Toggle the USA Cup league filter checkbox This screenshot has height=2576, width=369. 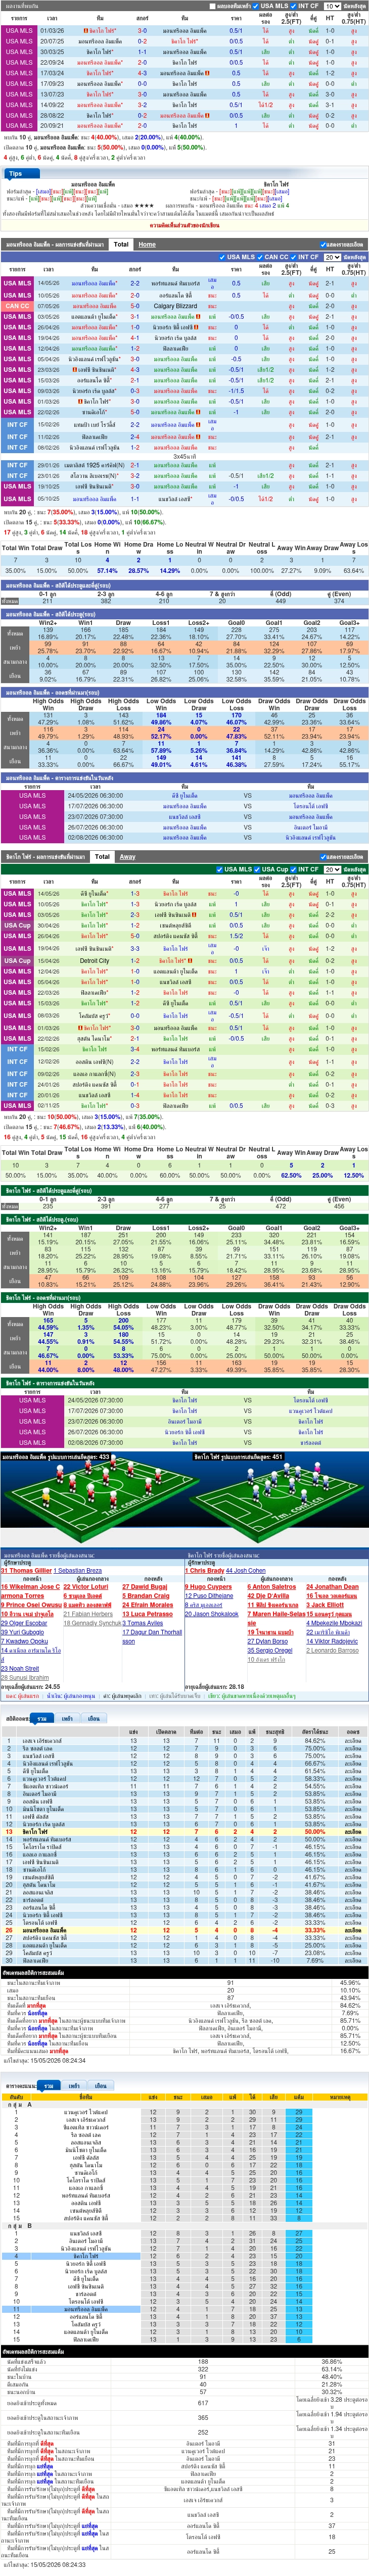pyautogui.click(x=259, y=869)
